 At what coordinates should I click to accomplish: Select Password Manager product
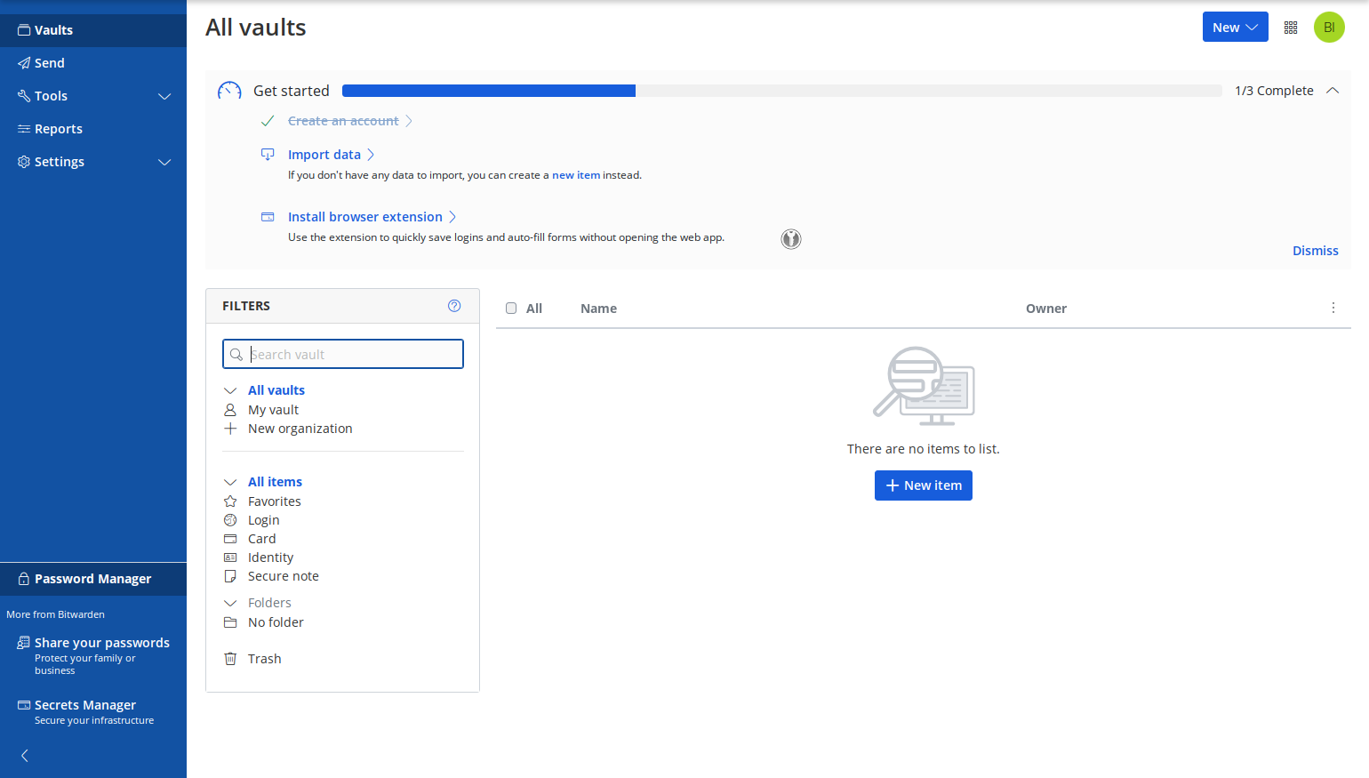[x=93, y=579]
